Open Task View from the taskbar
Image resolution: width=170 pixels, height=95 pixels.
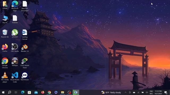16,92
